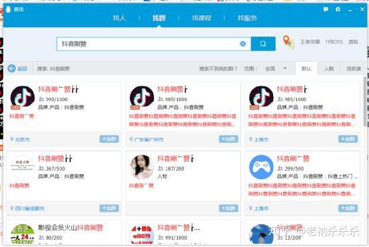Open TikTok avatar of 990/1000 group
Viewport: 369px width, 247px height.
23,98
